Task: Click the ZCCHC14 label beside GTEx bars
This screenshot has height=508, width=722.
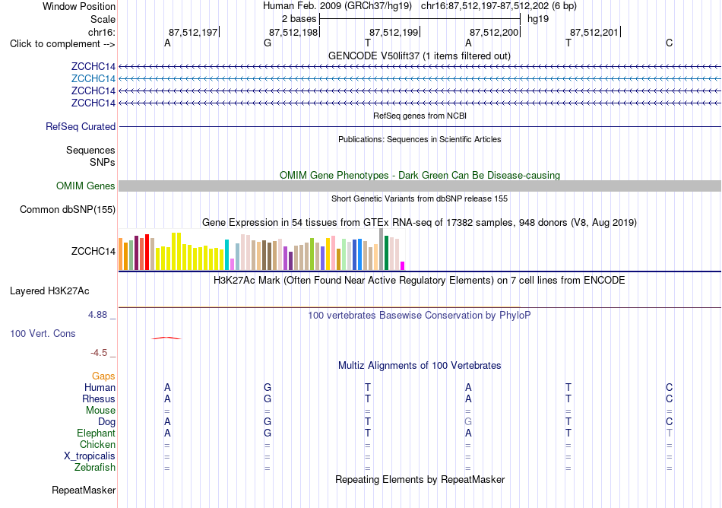Action: coord(93,251)
